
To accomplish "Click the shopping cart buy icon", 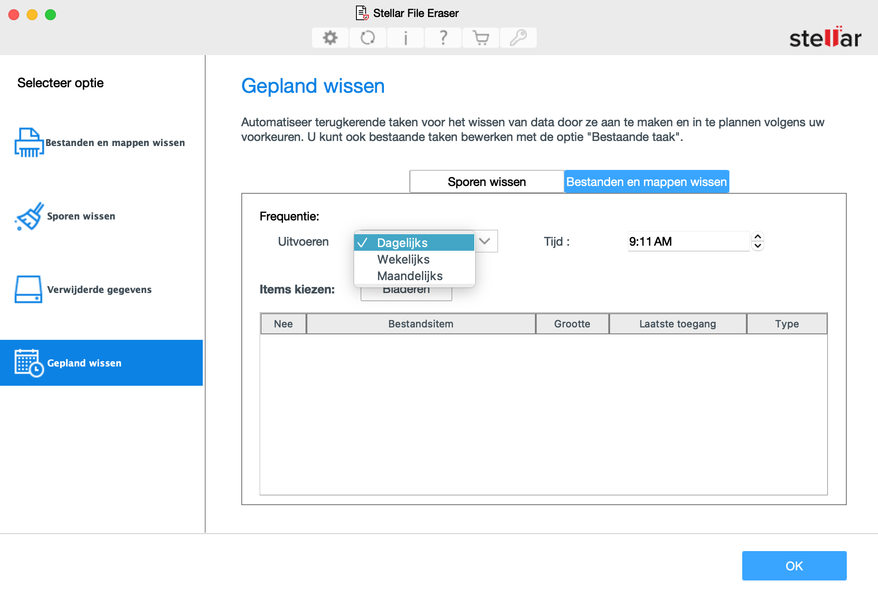I will 480,38.
